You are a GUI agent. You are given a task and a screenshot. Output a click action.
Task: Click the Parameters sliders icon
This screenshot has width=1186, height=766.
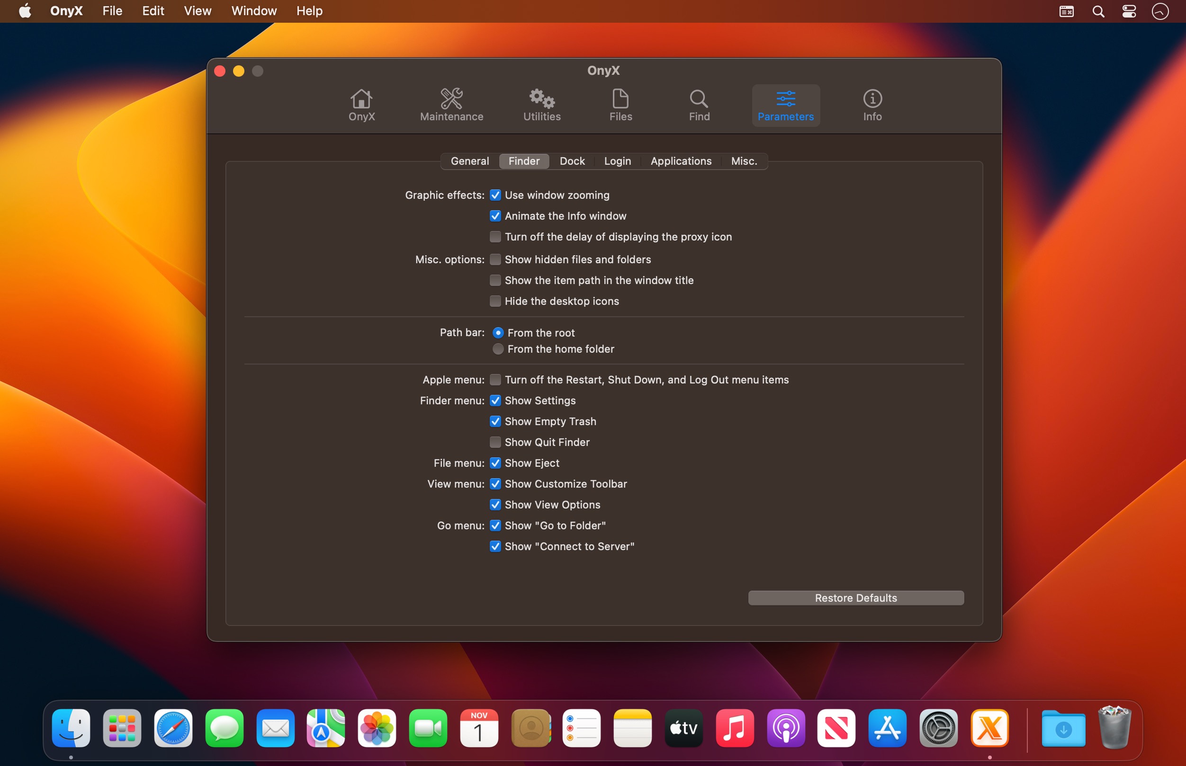point(785,99)
